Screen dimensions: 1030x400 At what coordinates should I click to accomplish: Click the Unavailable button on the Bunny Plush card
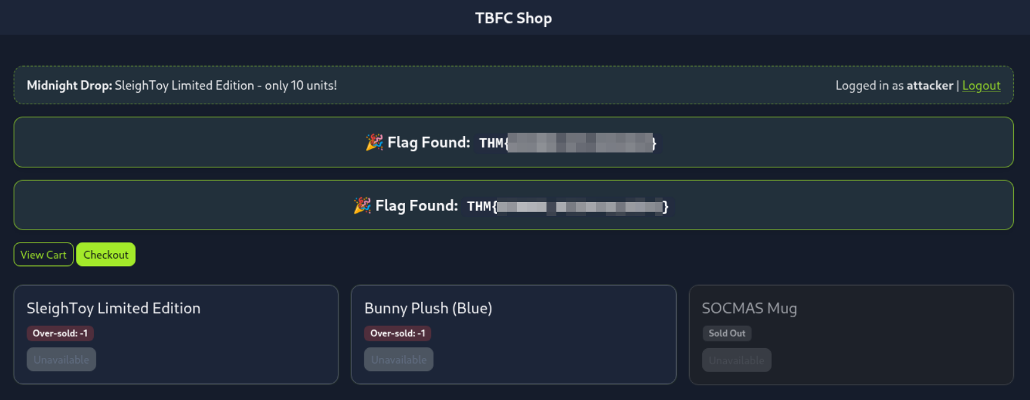coord(398,360)
